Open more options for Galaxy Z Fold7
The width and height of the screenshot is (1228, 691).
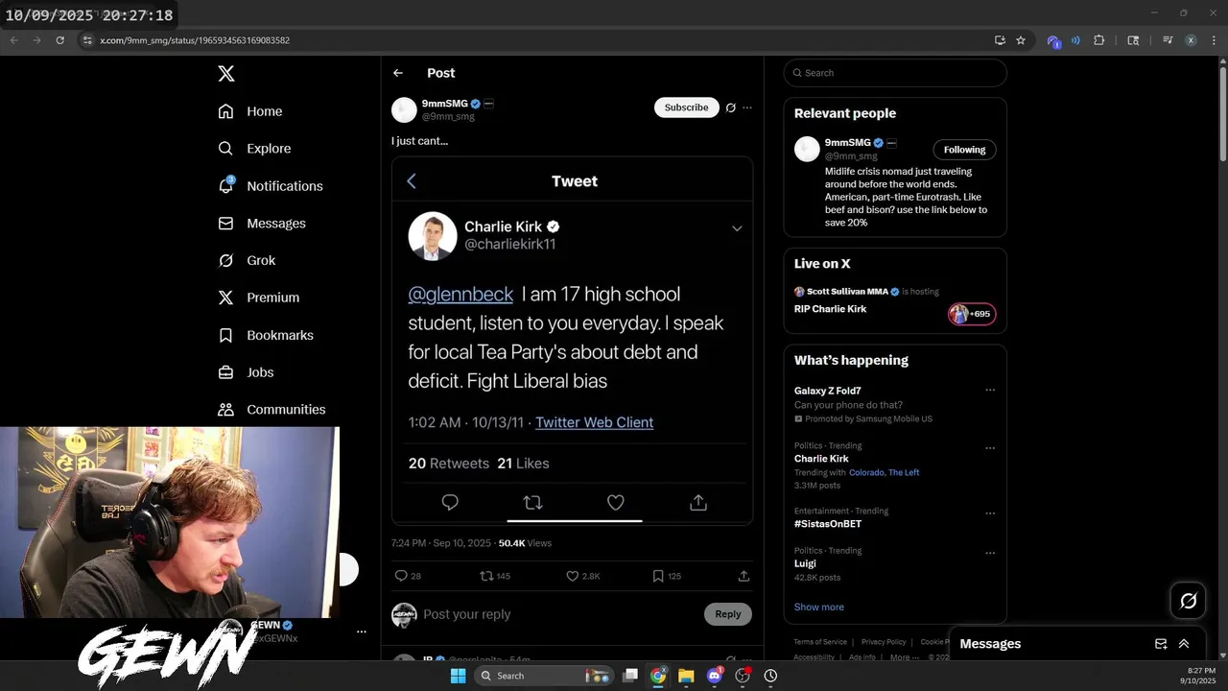coord(990,390)
